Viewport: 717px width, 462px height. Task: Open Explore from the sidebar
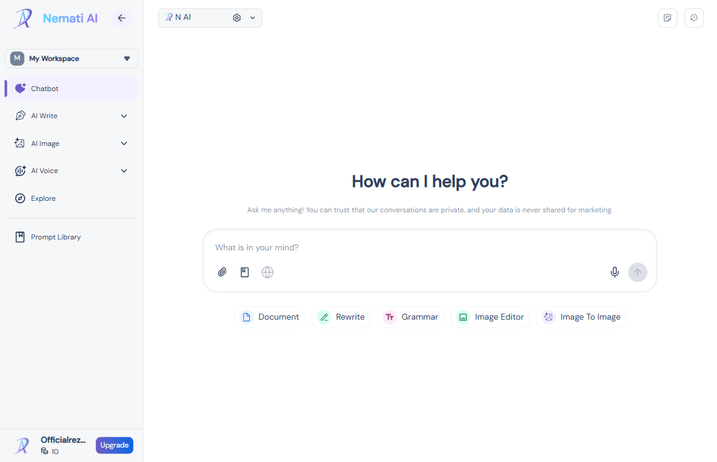point(43,198)
